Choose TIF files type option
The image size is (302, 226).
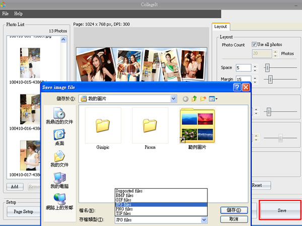pyautogui.click(x=161, y=213)
